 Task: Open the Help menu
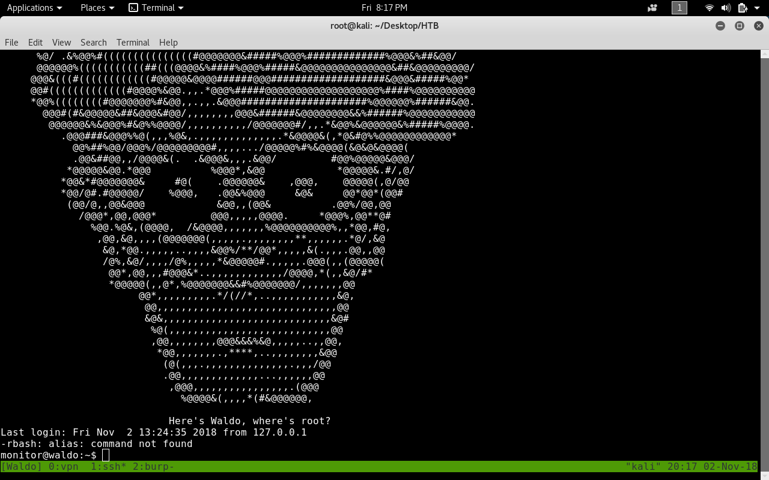pos(168,42)
